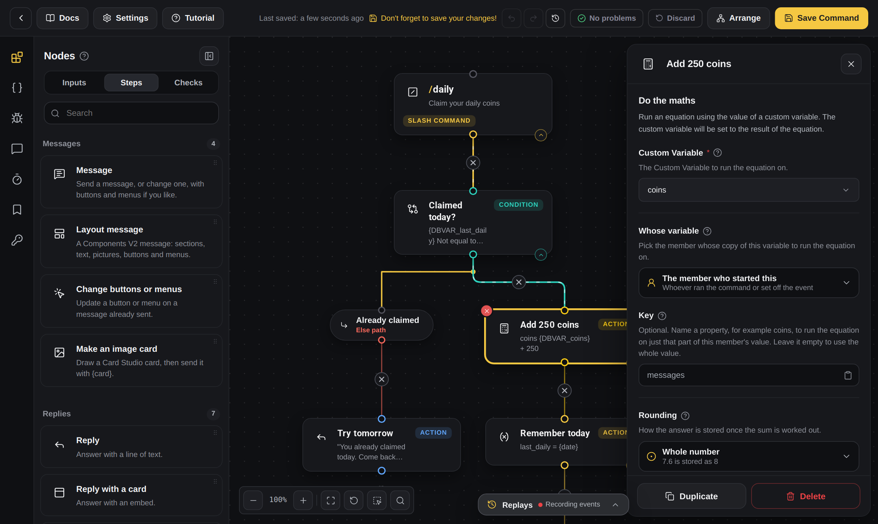878x524 pixels.
Task: Open the timer sidebar icon
Action: pyautogui.click(x=17, y=179)
